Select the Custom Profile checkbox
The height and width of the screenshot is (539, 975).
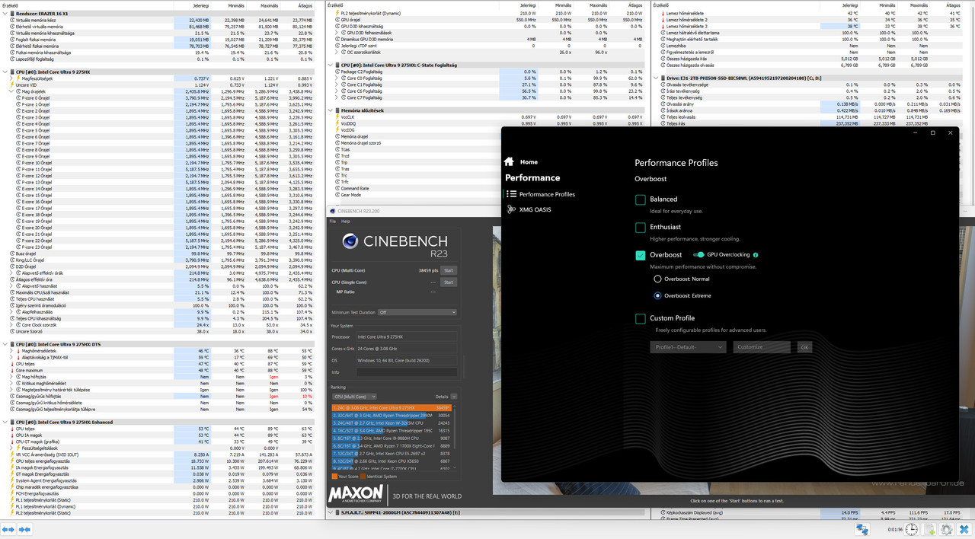[x=641, y=318]
